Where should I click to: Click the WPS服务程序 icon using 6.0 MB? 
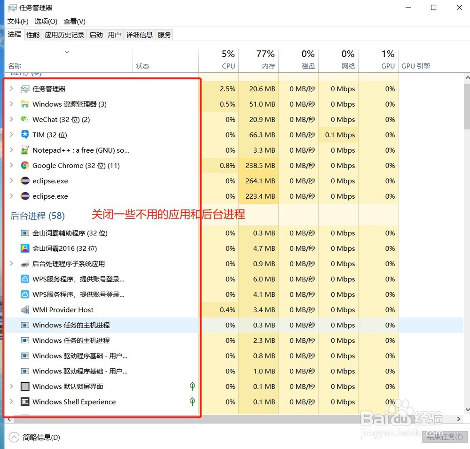(25, 279)
